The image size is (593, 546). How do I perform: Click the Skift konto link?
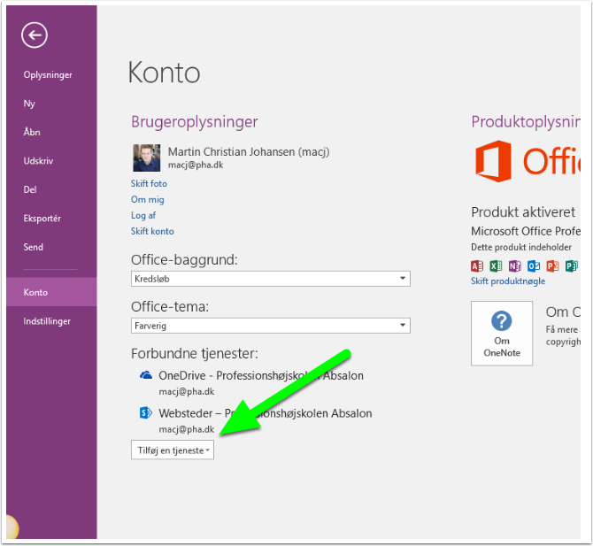(152, 231)
